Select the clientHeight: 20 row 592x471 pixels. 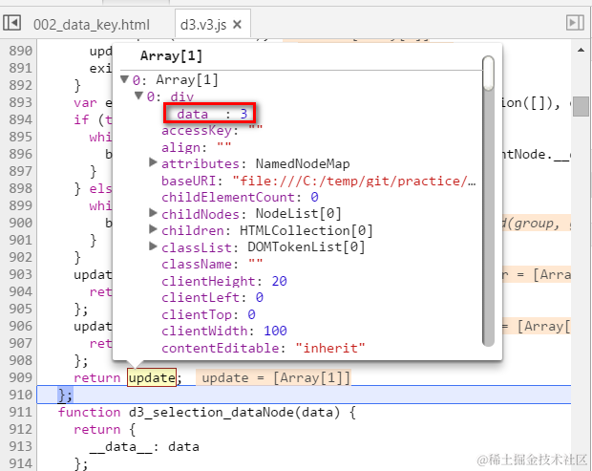click(224, 281)
